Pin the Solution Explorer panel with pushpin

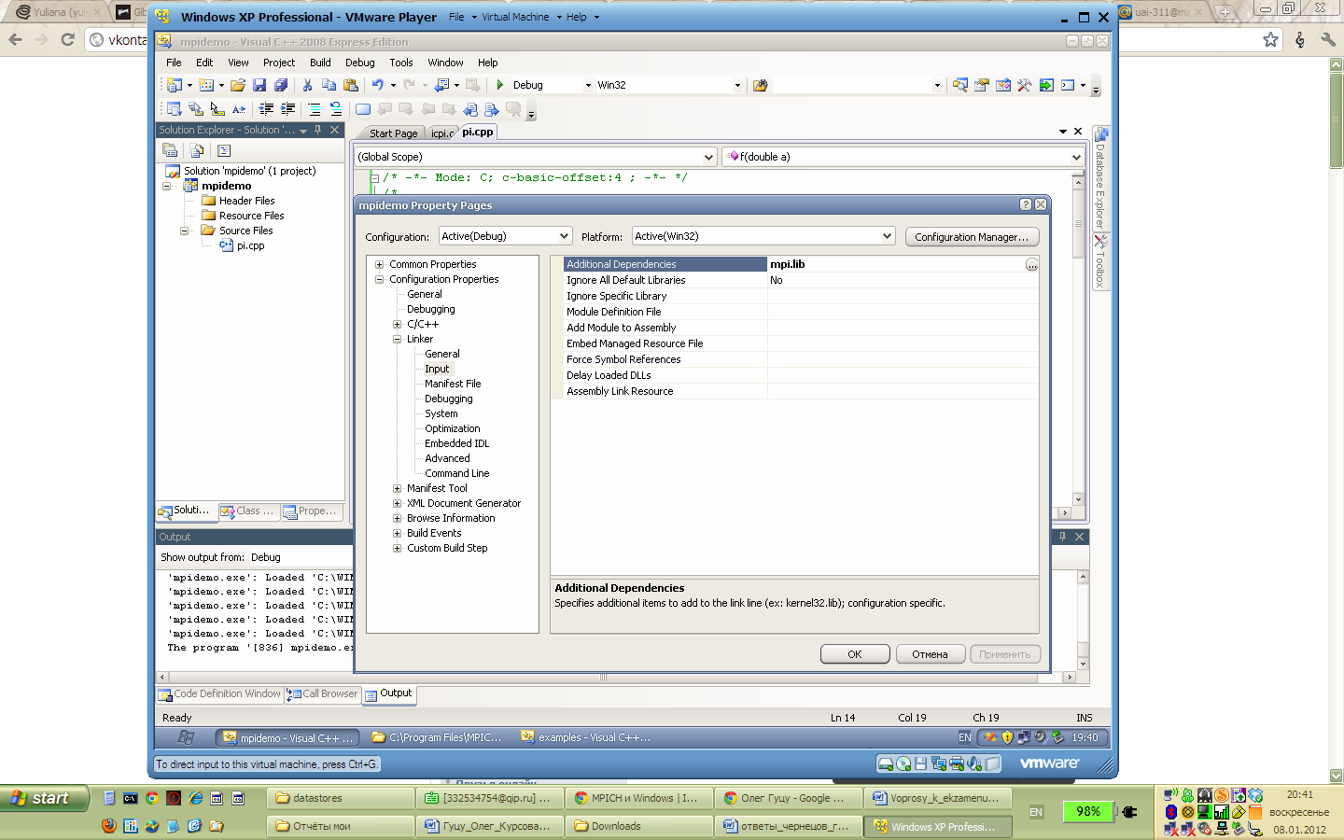(318, 130)
